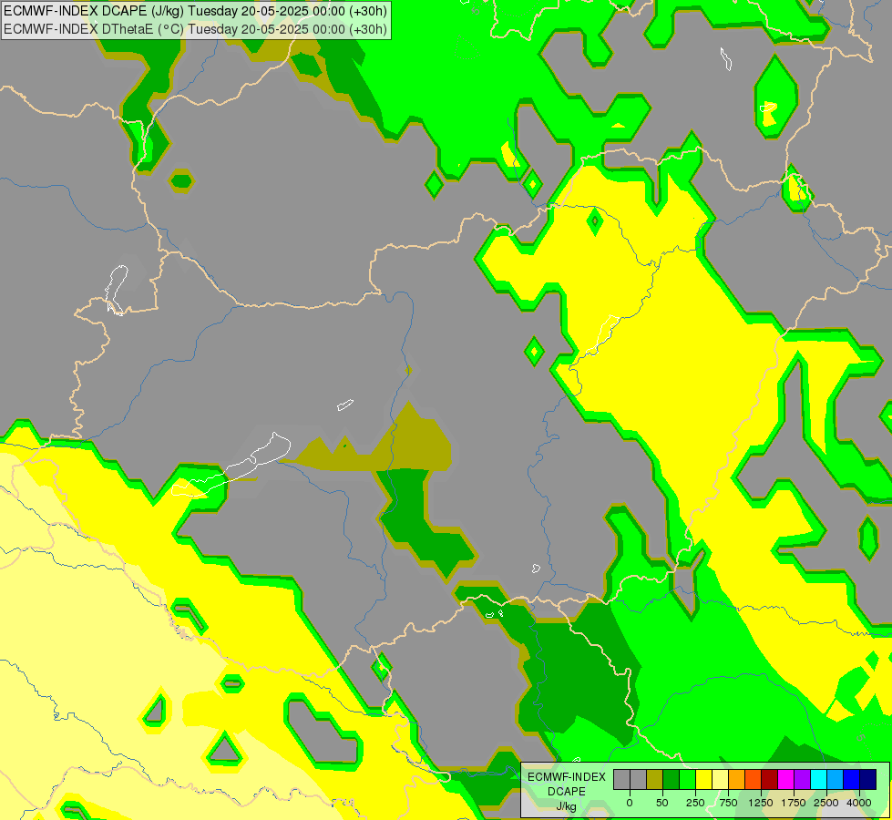Click the medium blue swatch left of navy

pyautogui.click(x=851, y=779)
